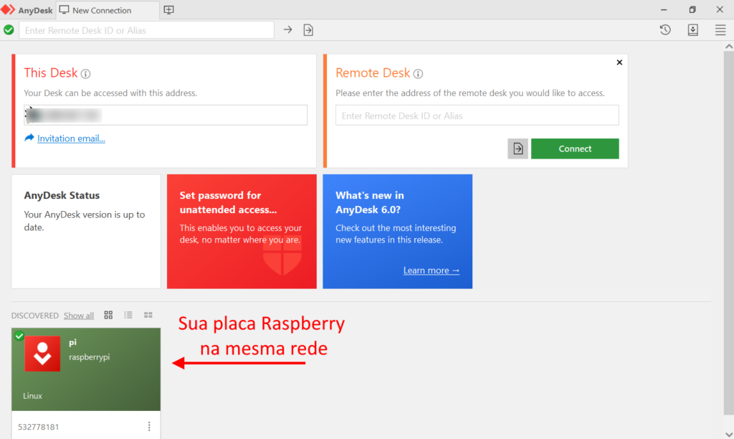Click the info icon beside This Desk
734x439 pixels.
[x=85, y=74]
